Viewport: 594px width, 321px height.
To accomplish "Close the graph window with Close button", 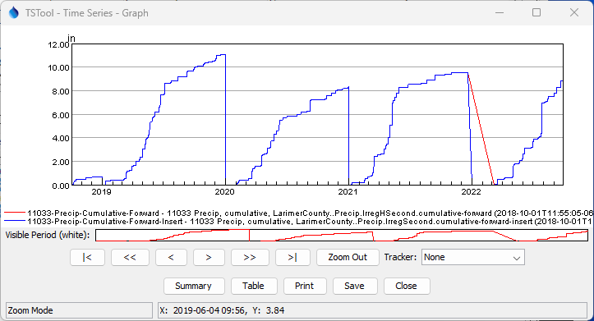I will click(407, 286).
